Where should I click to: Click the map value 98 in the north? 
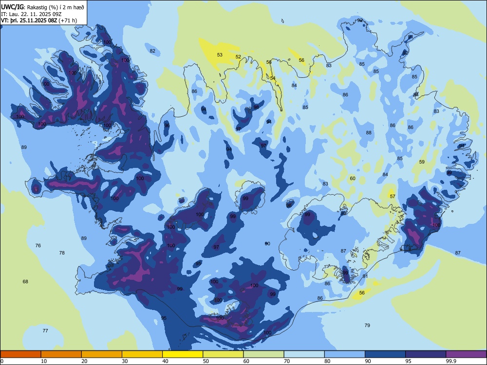(256, 108)
